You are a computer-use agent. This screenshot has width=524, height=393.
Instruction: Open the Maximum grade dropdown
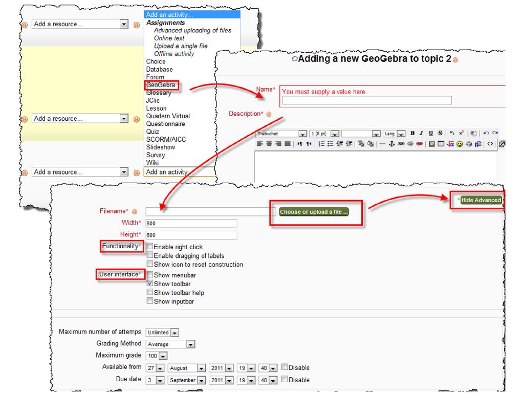pos(157,356)
